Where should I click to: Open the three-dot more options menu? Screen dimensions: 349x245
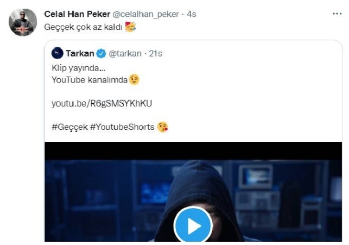(x=337, y=14)
